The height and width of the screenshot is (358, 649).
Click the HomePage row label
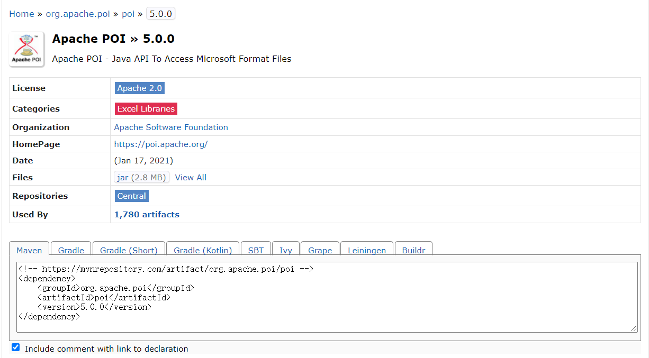[x=36, y=144]
